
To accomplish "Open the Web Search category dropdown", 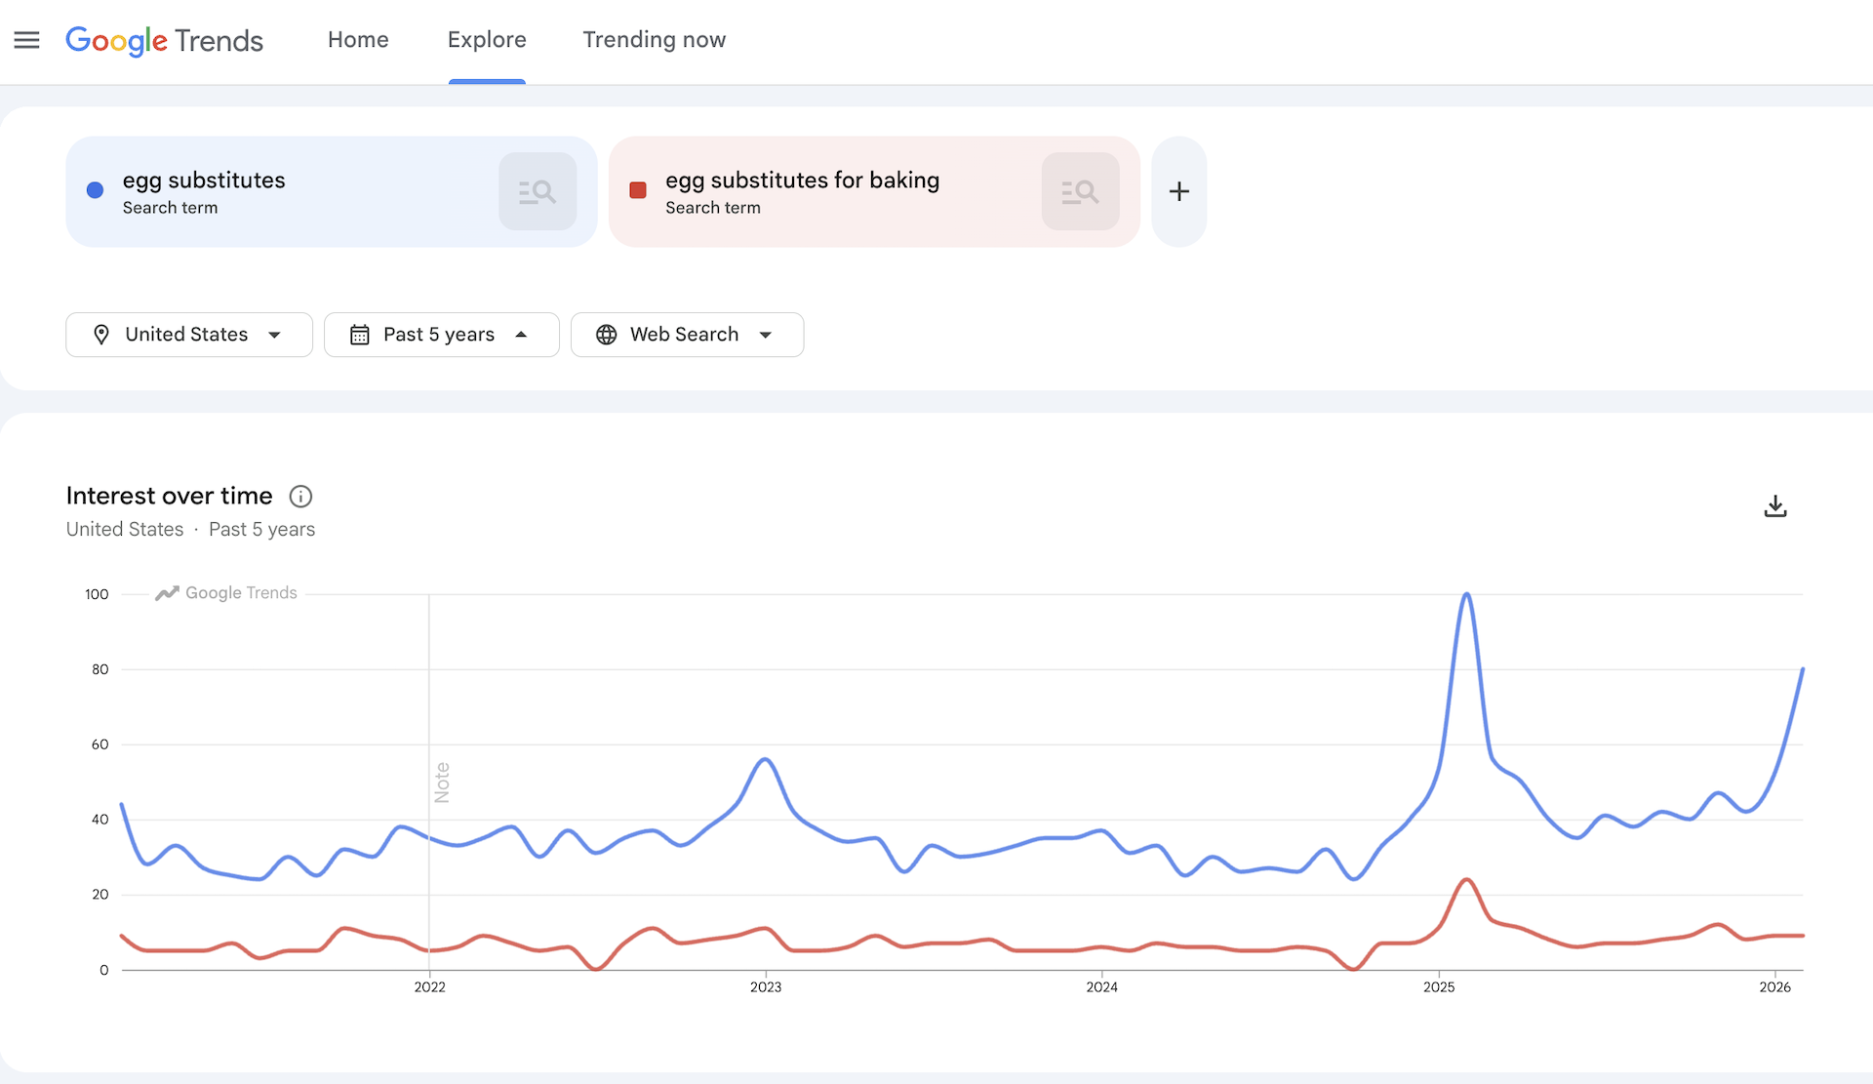I will coord(687,335).
